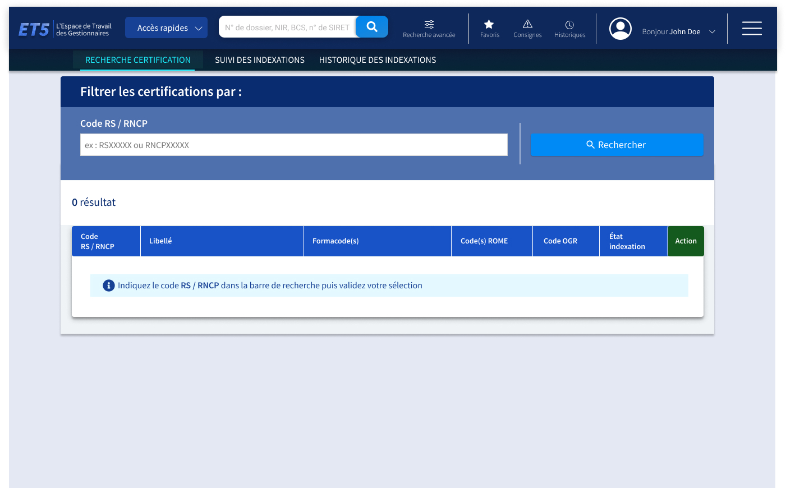Click the top dossier number search field
Viewport: 786px width, 488px height.
pos(287,27)
